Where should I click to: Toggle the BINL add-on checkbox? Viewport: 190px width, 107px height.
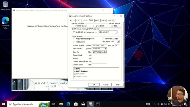click(112, 26)
